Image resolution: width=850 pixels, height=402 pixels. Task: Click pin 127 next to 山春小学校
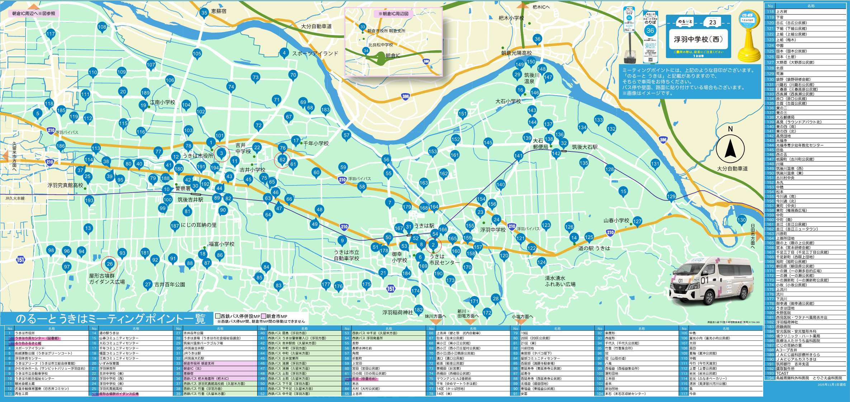(x=637, y=221)
